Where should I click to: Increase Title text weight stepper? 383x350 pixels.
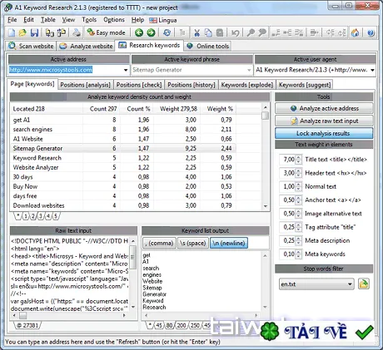298,157
